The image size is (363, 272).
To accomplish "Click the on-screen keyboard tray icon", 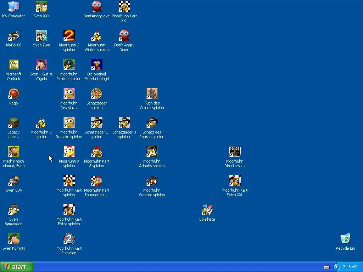I will click(326, 267).
